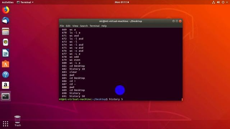Close the terminal window
The height and width of the screenshot is (129, 230).
[180, 21]
